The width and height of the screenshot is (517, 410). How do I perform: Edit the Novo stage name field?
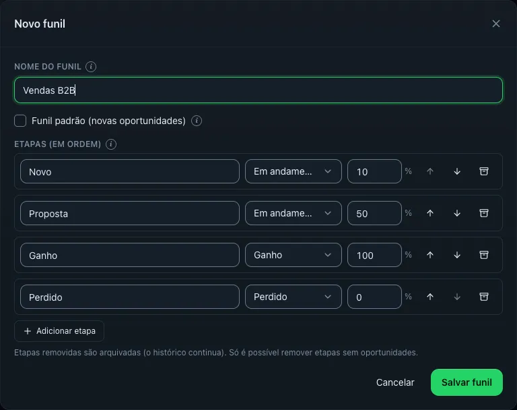tap(129, 171)
